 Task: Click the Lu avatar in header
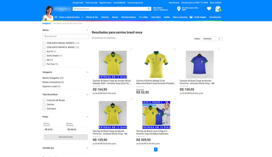click(49, 13)
